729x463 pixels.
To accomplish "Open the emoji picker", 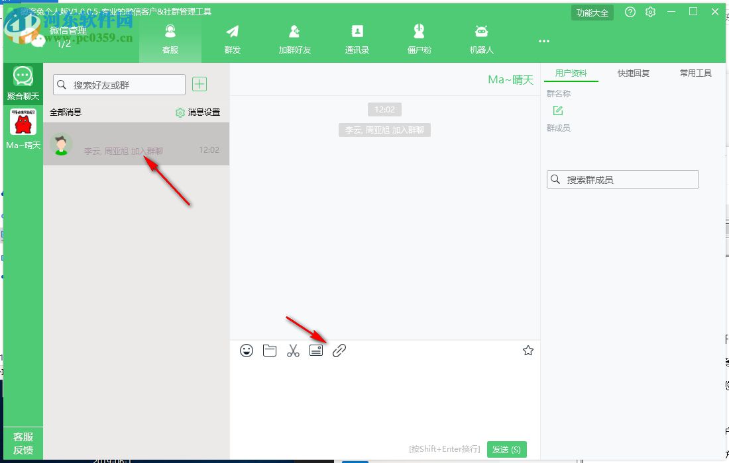I will pos(247,351).
